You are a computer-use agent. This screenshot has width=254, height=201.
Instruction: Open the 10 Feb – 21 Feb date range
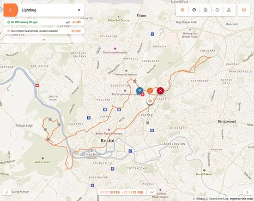121,192
